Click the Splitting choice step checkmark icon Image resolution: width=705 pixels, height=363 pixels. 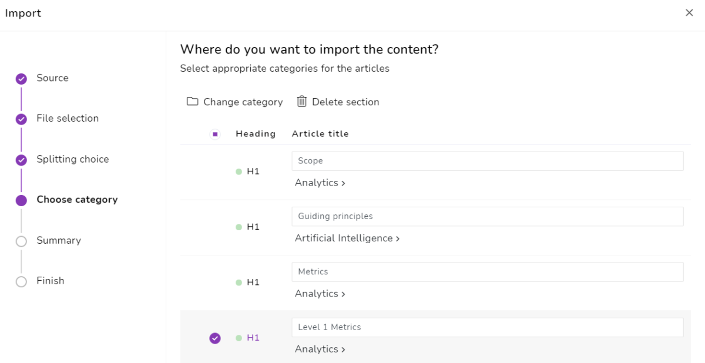(x=21, y=160)
